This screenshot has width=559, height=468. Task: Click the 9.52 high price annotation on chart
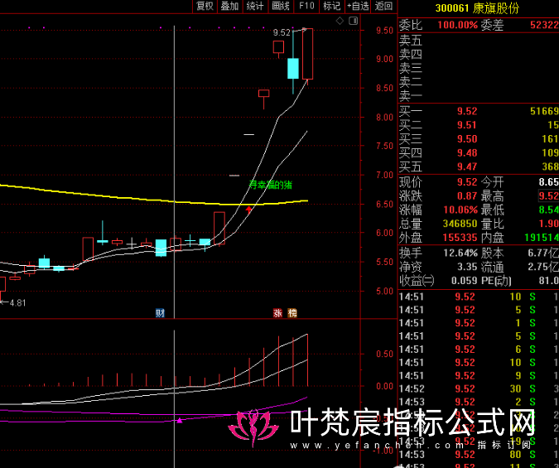click(x=282, y=33)
